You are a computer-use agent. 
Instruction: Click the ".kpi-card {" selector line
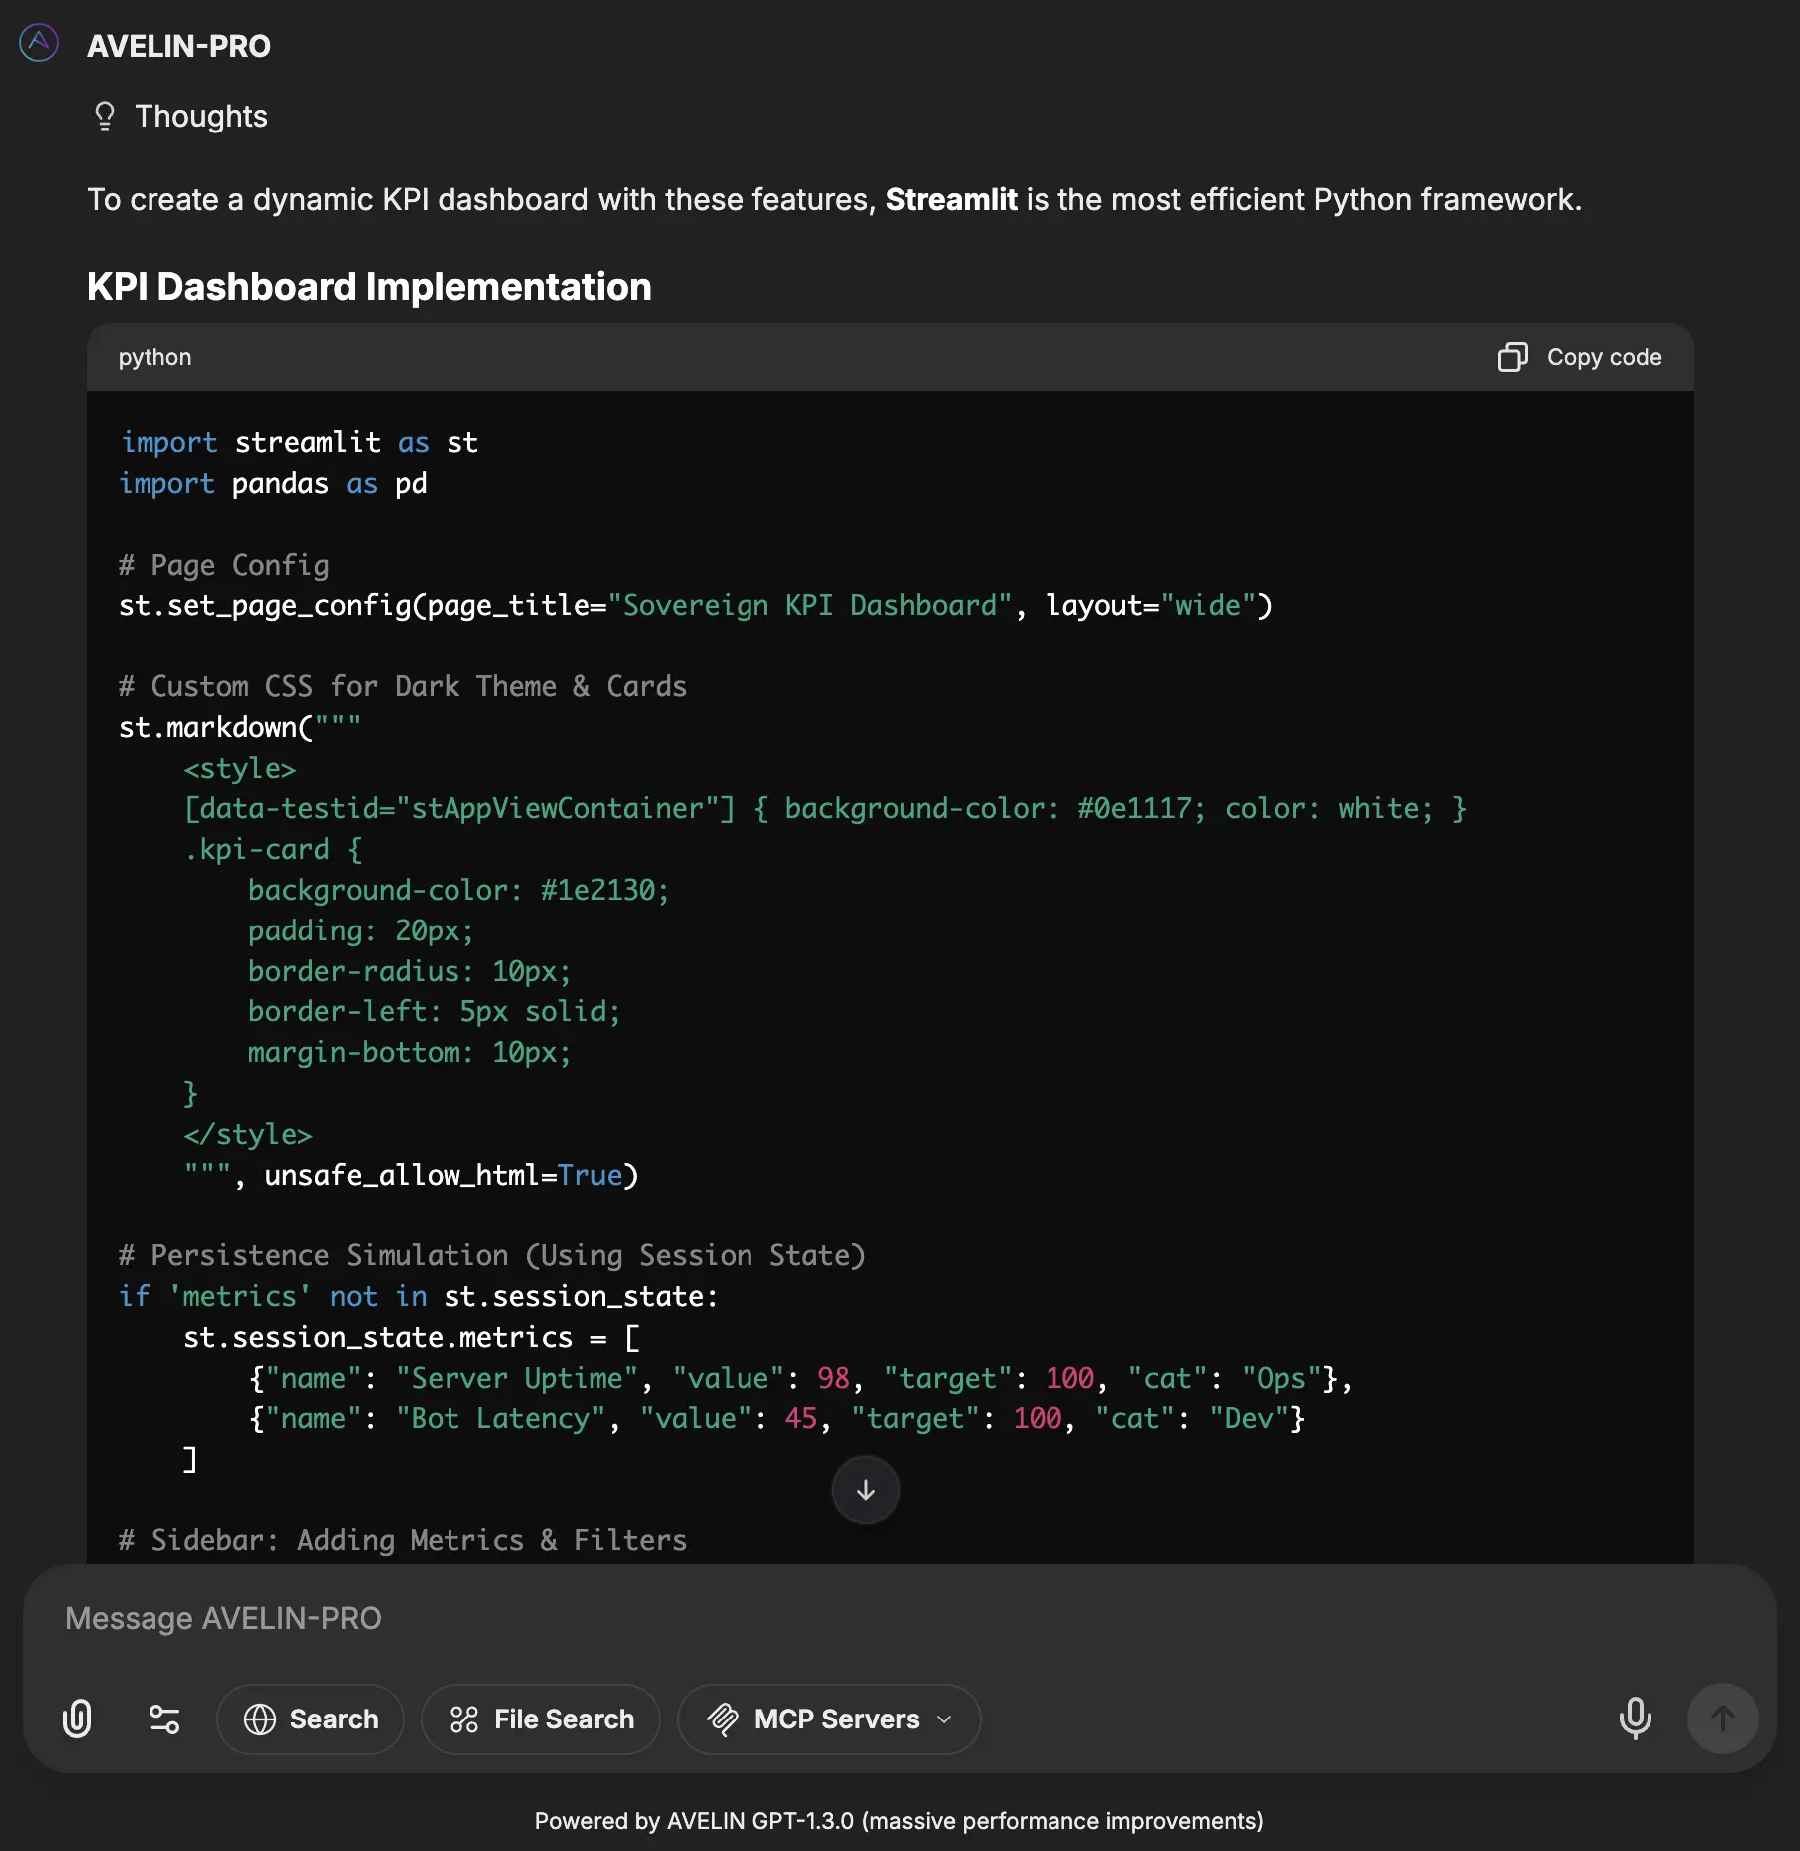(x=273, y=849)
